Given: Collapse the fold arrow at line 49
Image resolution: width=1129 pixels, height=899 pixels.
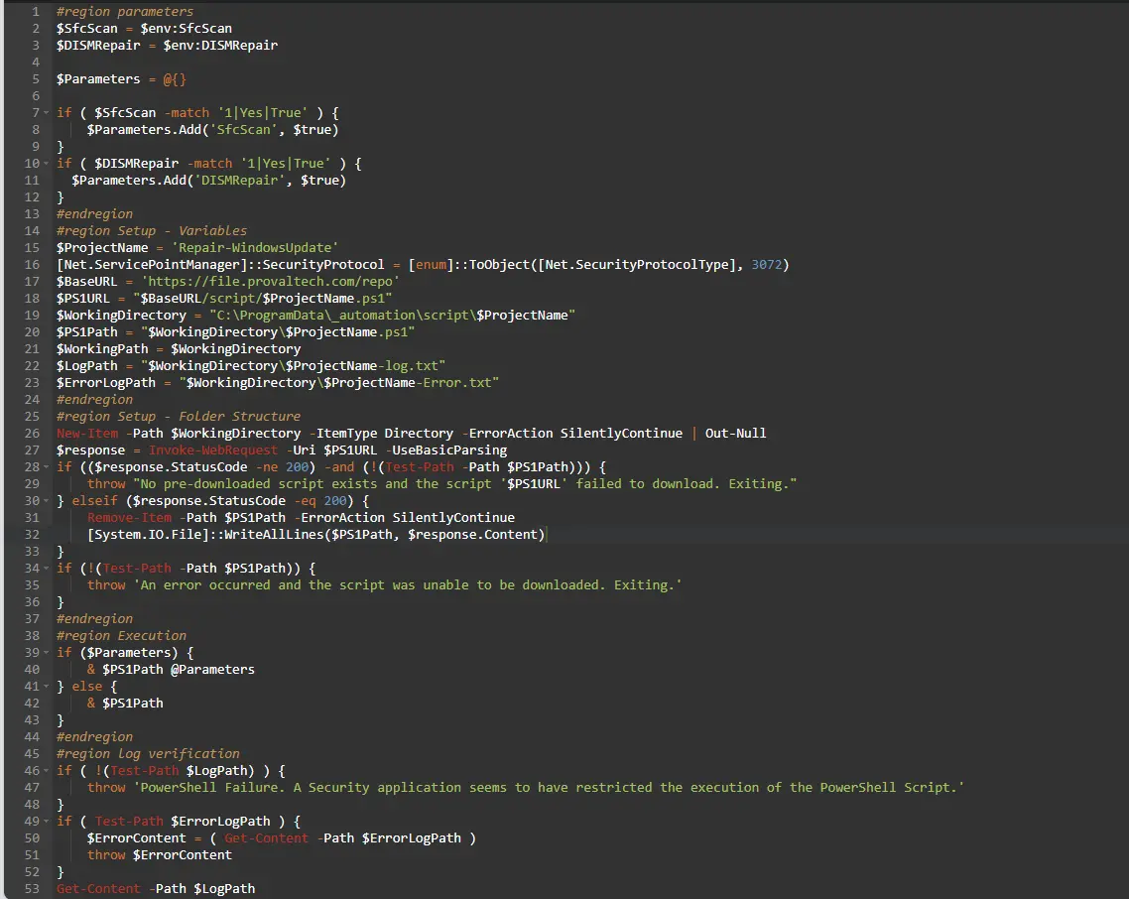Looking at the screenshot, I should [46, 822].
